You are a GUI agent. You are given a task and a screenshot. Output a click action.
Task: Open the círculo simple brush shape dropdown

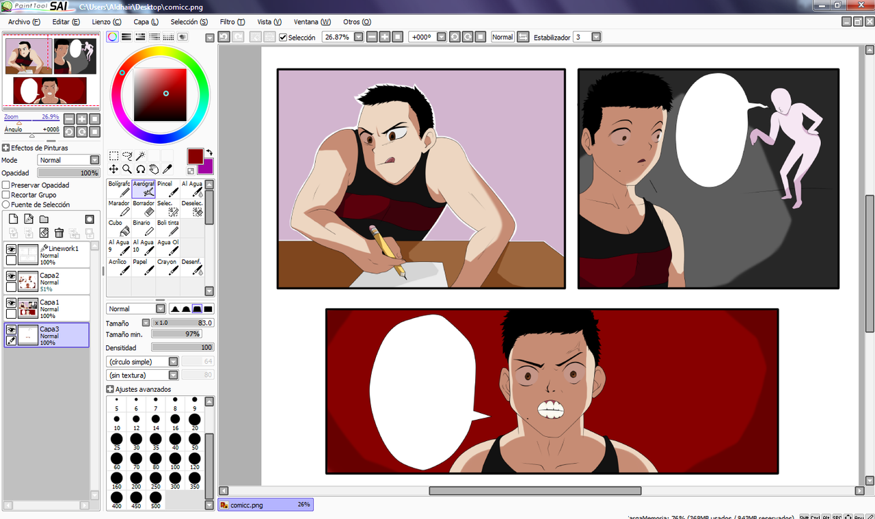[142, 362]
